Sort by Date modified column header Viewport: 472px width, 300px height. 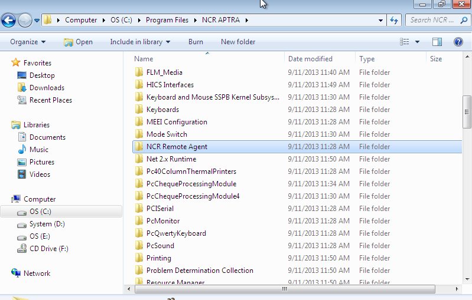click(310, 59)
